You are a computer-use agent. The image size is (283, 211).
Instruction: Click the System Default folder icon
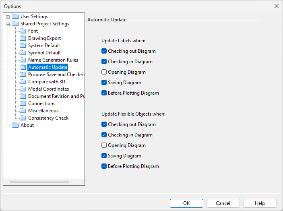pyautogui.click(x=23, y=46)
